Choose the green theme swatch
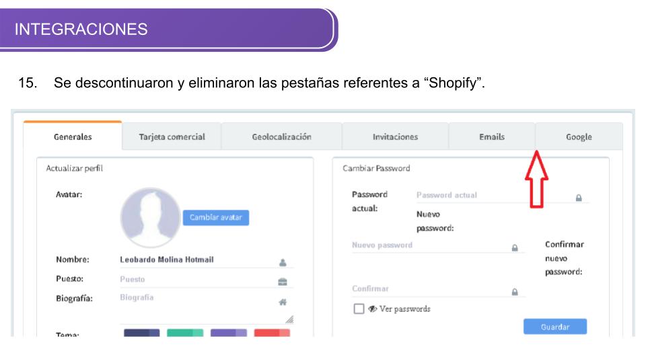Image resolution: width=646 pixels, height=363 pixels. [x=185, y=333]
